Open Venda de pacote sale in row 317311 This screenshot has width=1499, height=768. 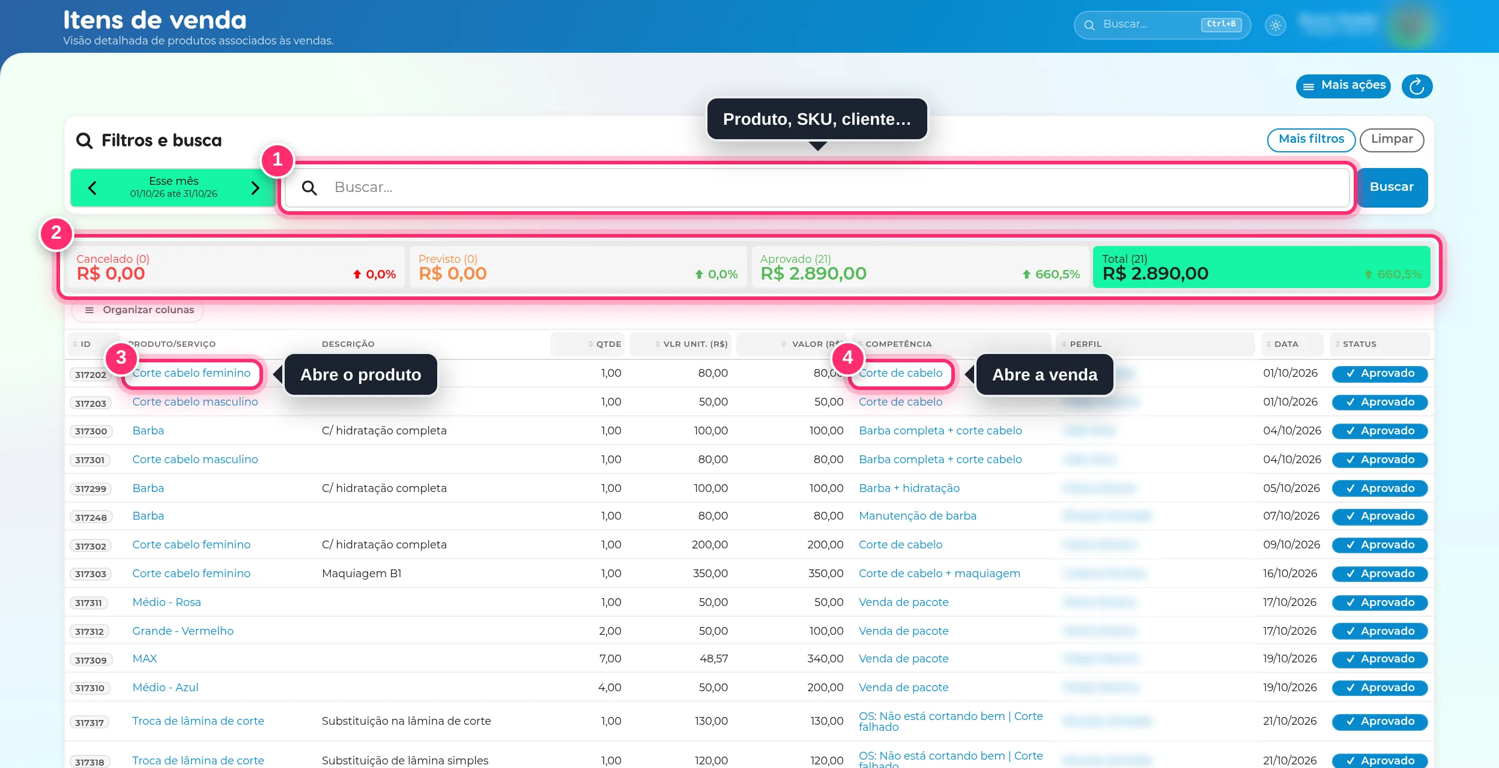tap(903, 602)
